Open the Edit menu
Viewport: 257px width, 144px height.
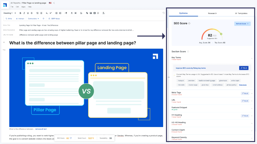click(x=17, y=7)
